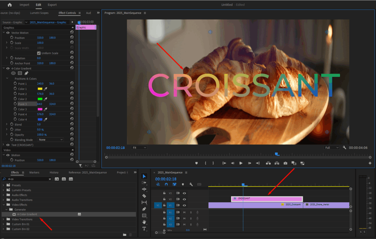Open the Blending Mode dropdown
Screen dimensions: 376x239
[x=50, y=140]
